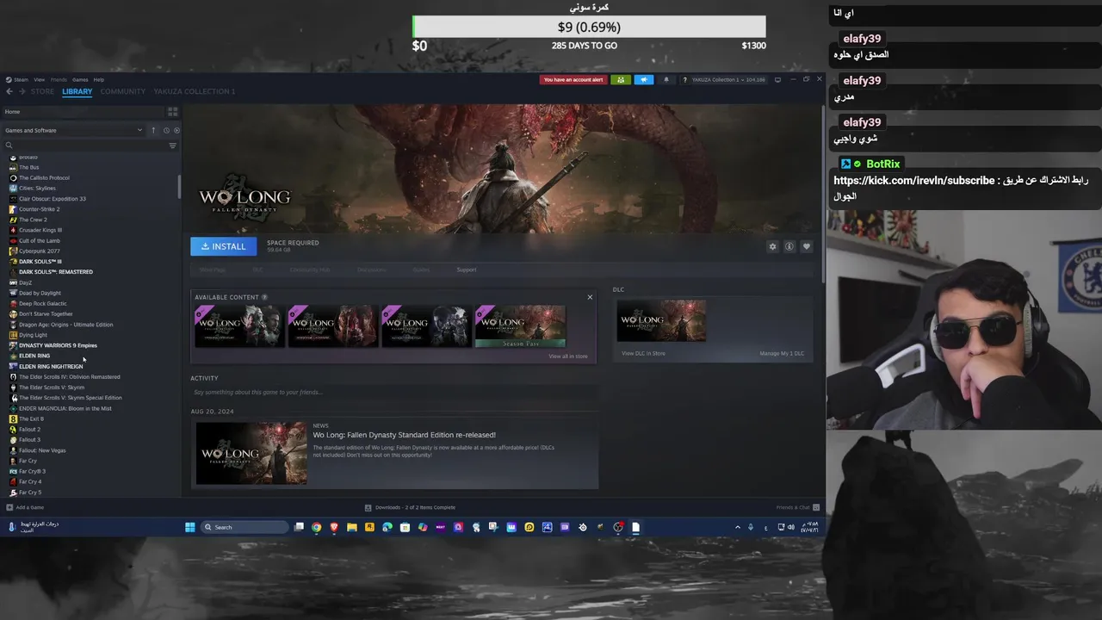This screenshot has width=1102, height=620.
Task: Open the Downloads status bar
Action: (x=410, y=507)
